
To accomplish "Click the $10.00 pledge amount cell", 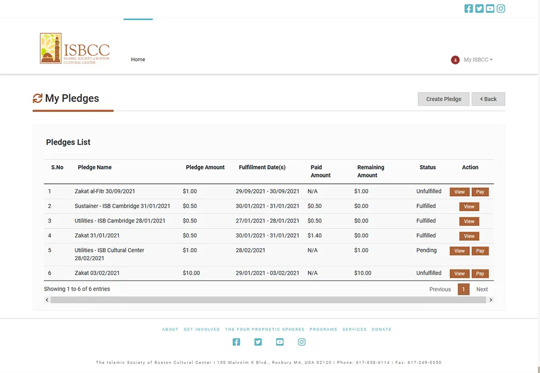I will click(191, 274).
